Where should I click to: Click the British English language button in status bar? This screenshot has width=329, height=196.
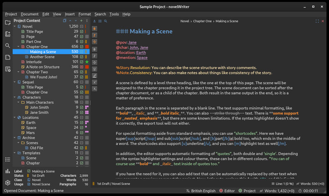201,191
